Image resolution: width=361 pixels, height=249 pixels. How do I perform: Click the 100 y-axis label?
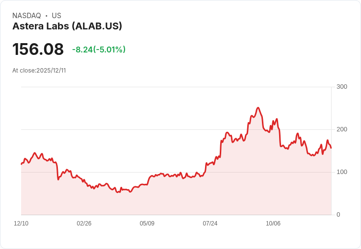coord(342,172)
